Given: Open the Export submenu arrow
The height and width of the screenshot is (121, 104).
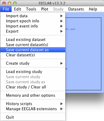Looking at the screenshot, I should 61,31.
